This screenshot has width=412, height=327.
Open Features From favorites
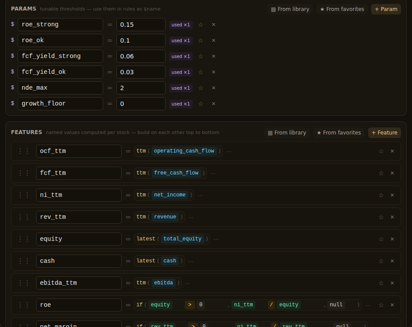[339, 133]
